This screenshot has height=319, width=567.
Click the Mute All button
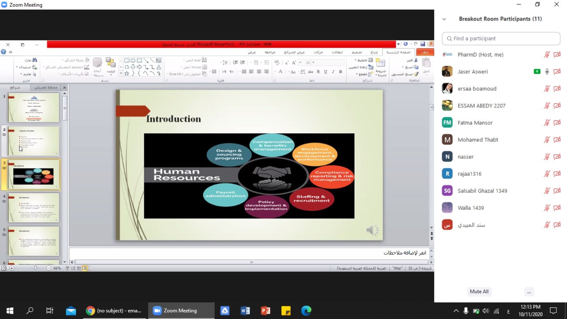coord(479,291)
